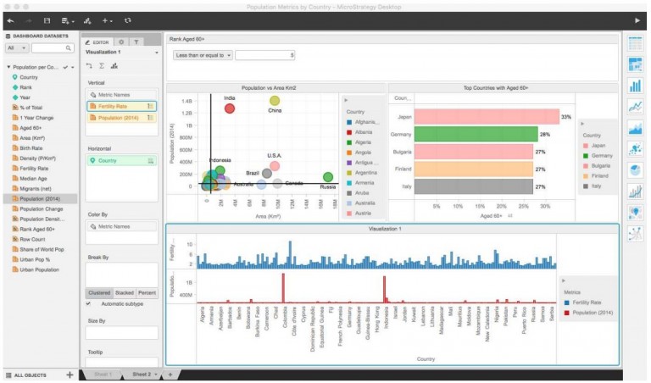Pick the Pie Chart visualization icon
Screen dimensions: 651x383
(636, 169)
